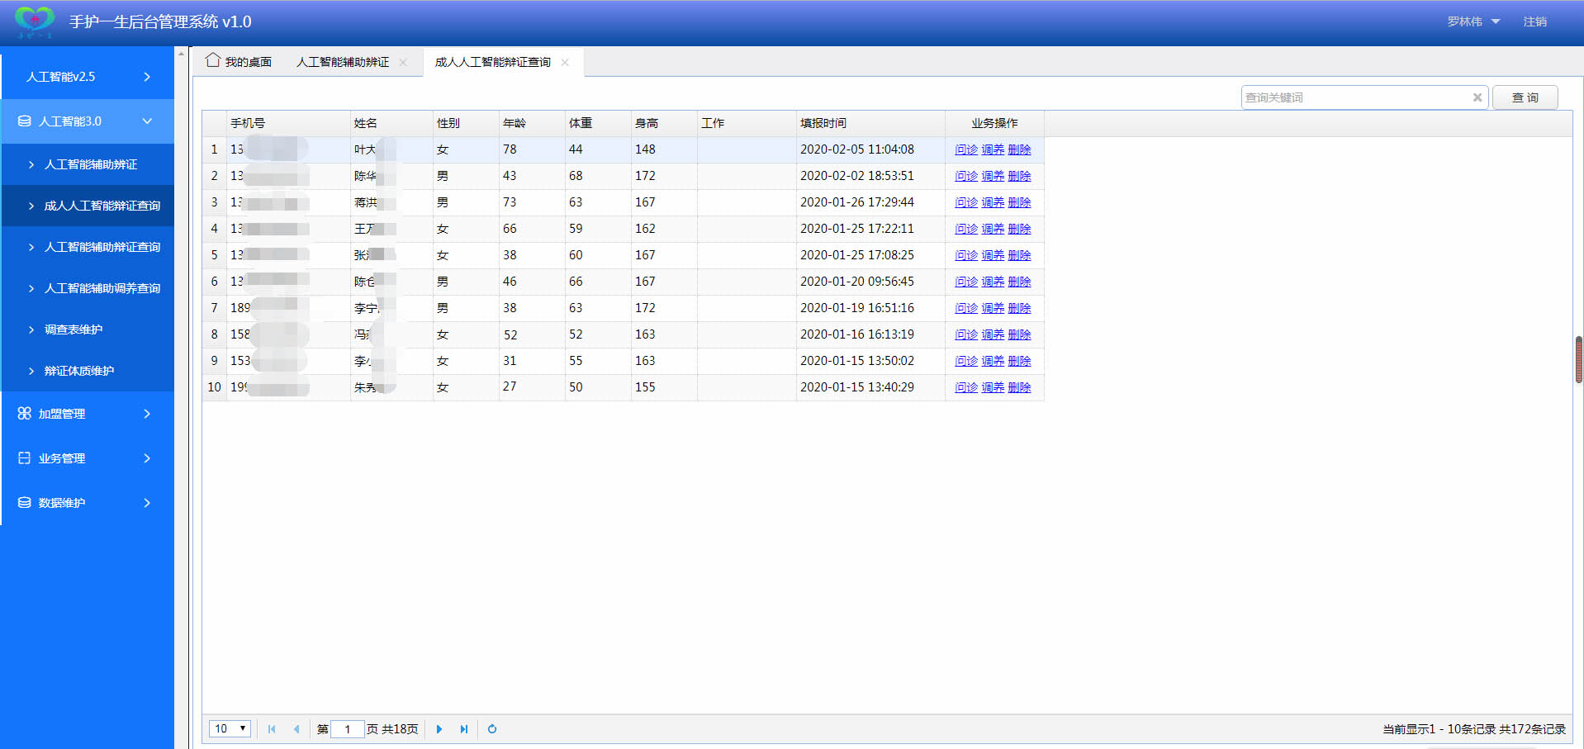
Task: Go to next page of results
Action: pos(439,729)
